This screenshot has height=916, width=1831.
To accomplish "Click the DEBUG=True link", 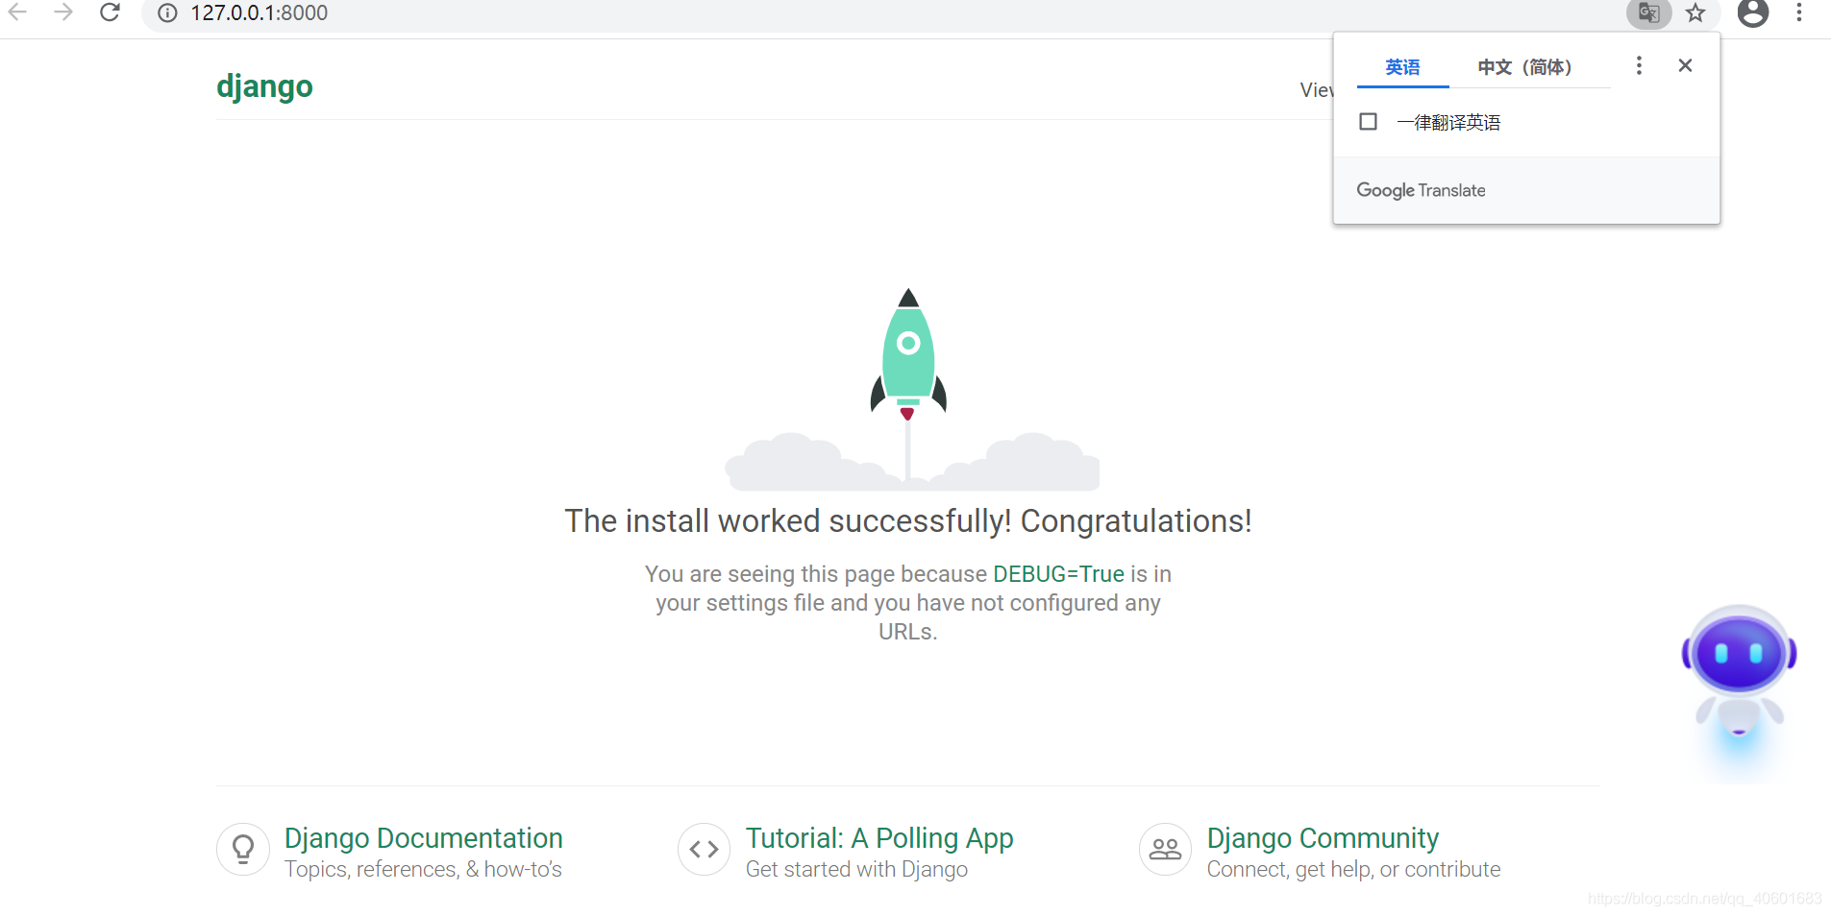I will coord(1058,574).
